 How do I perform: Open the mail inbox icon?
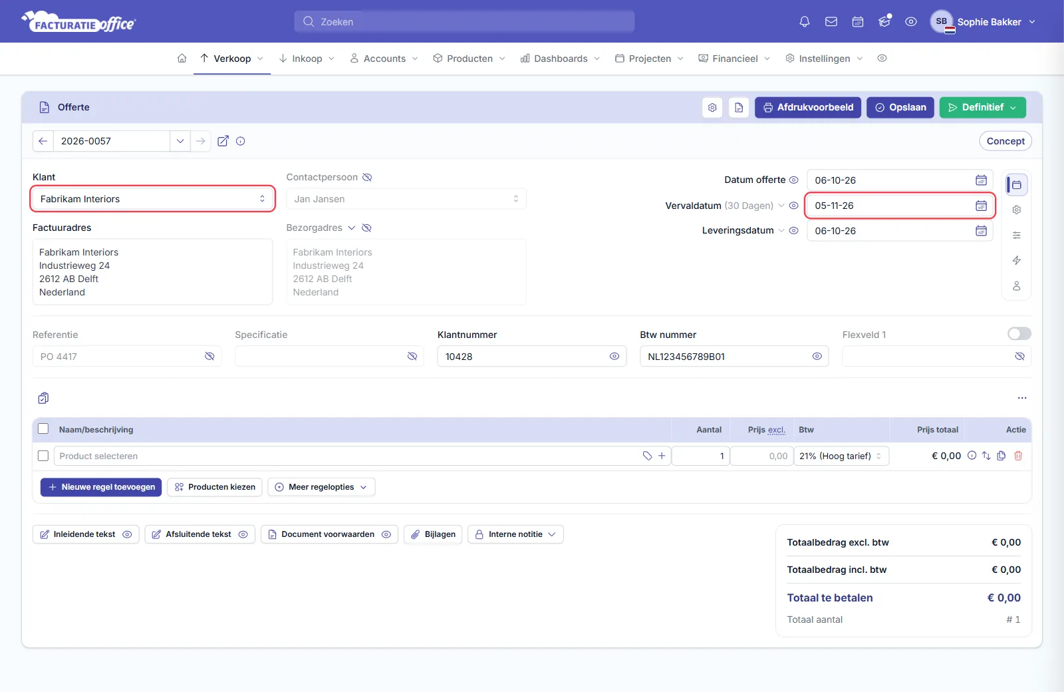[x=831, y=22]
